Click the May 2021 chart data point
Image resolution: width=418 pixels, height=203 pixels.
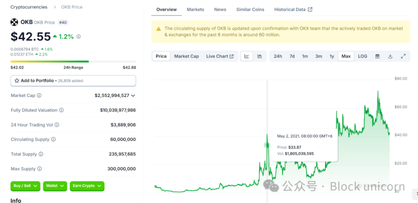(x=267, y=145)
